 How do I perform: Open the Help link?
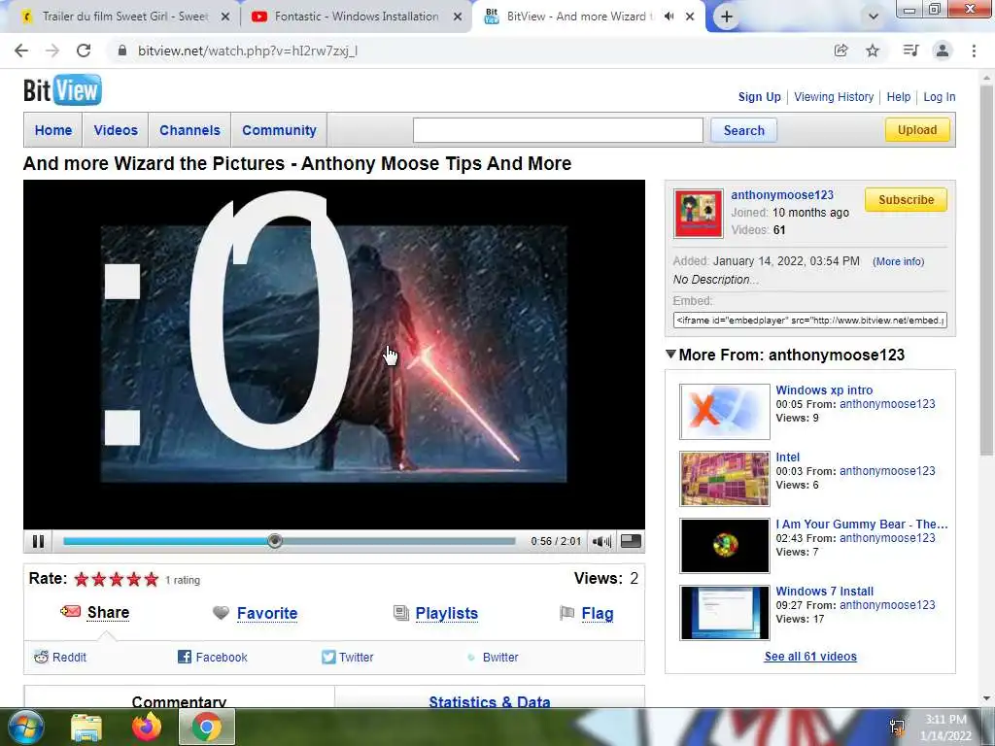pyautogui.click(x=899, y=97)
